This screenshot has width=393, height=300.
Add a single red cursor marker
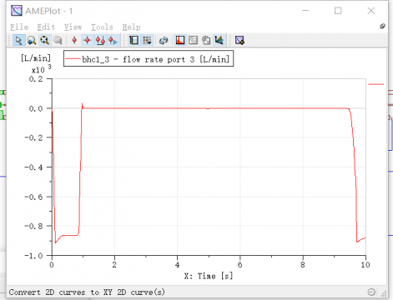coord(74,41)
